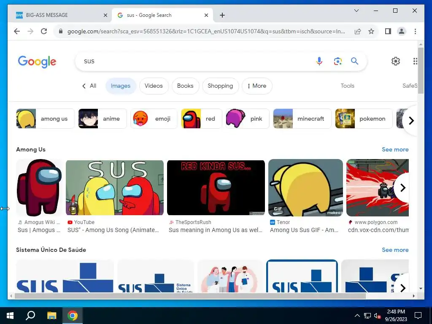Image resolution: width=432 pixels, height=324 pixels.
Task: Show next suggestion chips arrow
Action: tap(411, 120)
